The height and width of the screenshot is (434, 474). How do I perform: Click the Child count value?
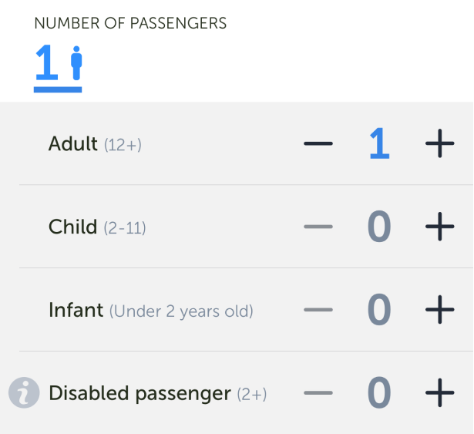(x=378, y=227)
